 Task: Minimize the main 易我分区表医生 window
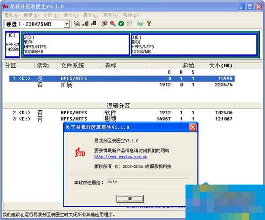241,7
